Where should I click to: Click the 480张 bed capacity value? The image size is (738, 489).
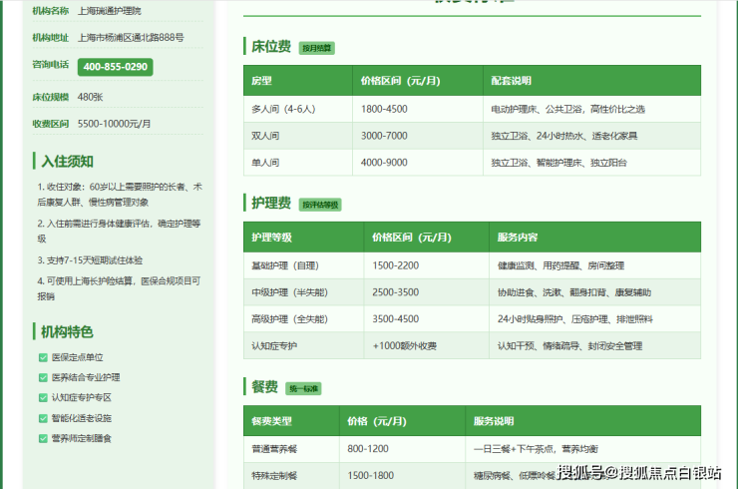[x=91, y=97]
